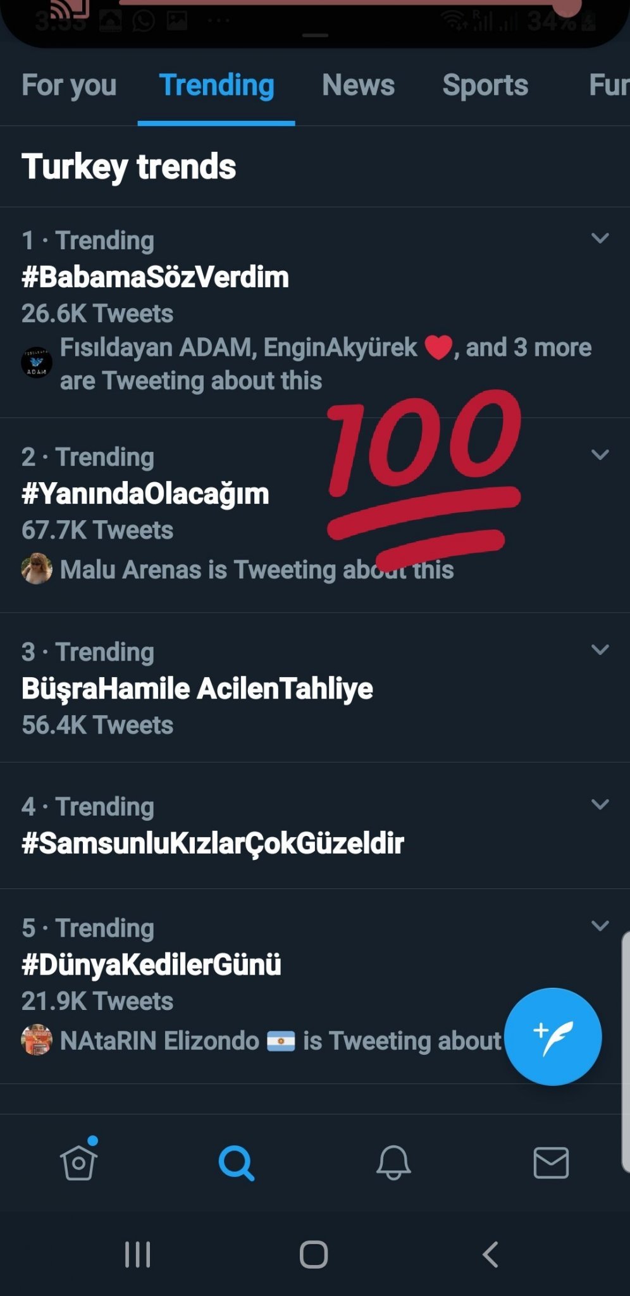The image size is (630, 1296).
Task: Switch to the News tab
Action: coord(358,85)
